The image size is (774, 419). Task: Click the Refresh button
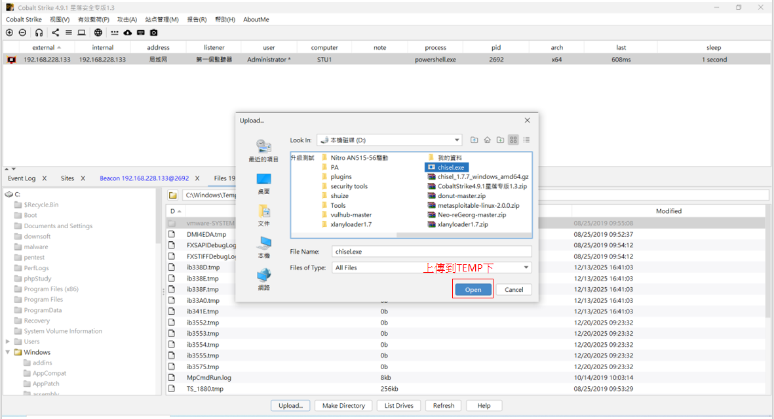coord(444,406)
